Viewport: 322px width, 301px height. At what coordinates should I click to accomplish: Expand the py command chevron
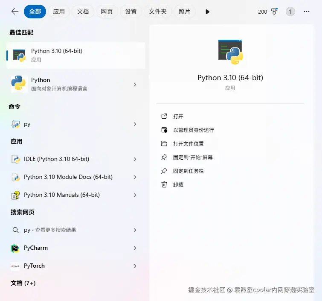click(135, 124)
